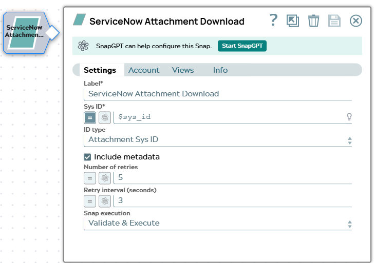
Task: Click the SnapGPT flower icon in banner
Action: (x=83, y=46)
